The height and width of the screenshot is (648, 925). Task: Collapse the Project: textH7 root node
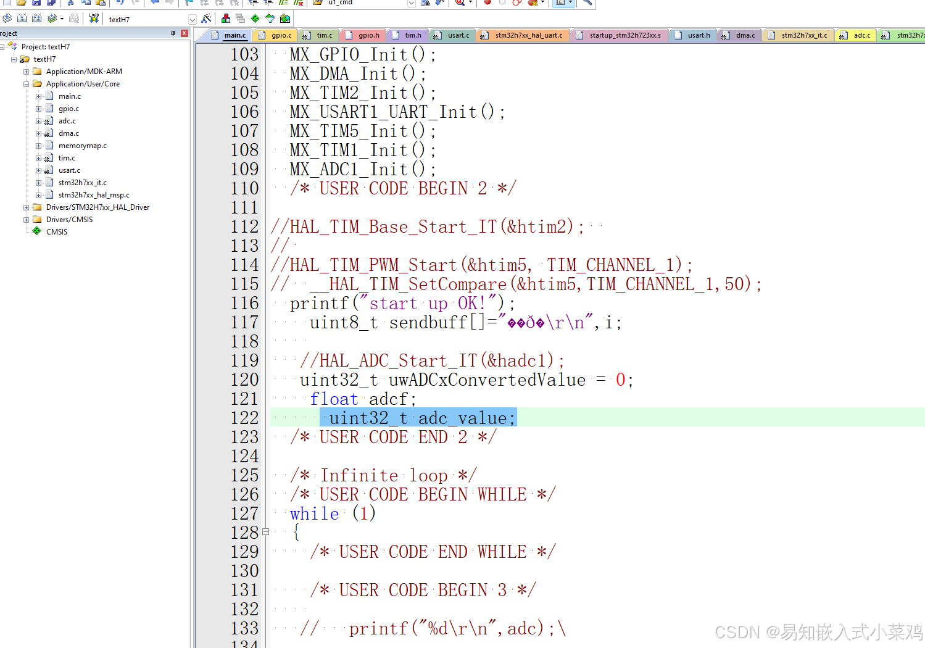[2, 47]
